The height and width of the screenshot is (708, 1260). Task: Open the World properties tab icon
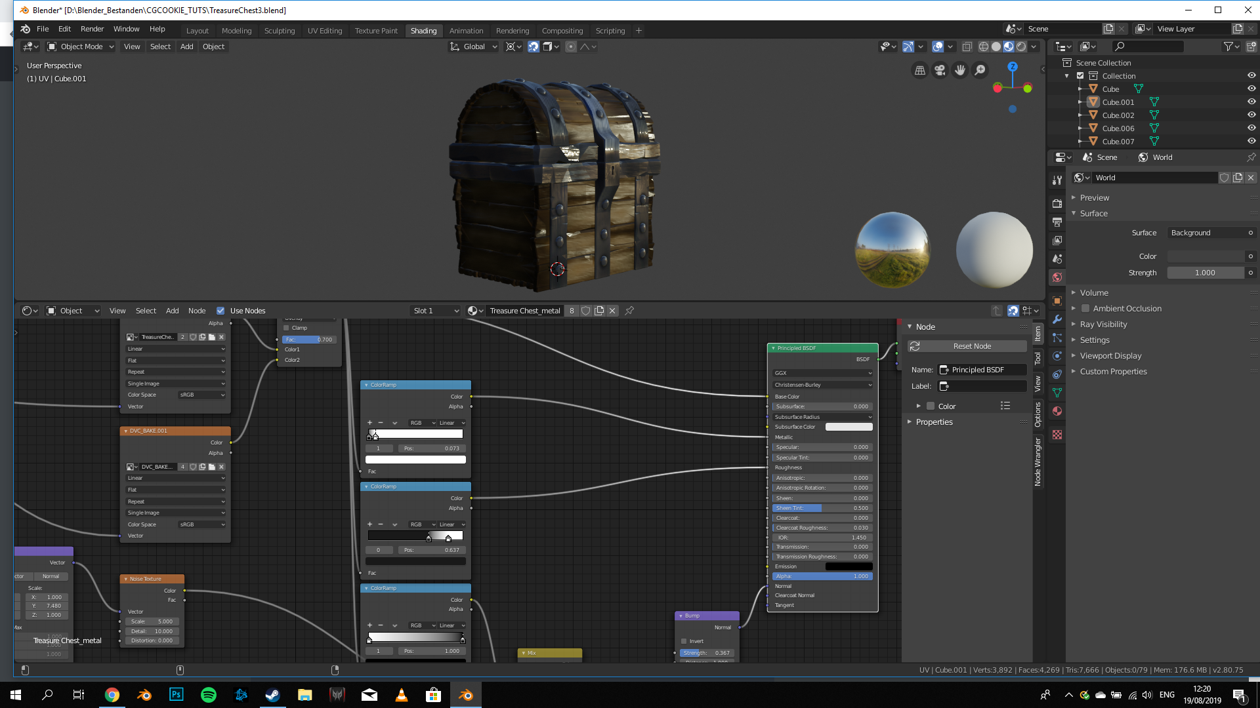(x=1057, y=277)
